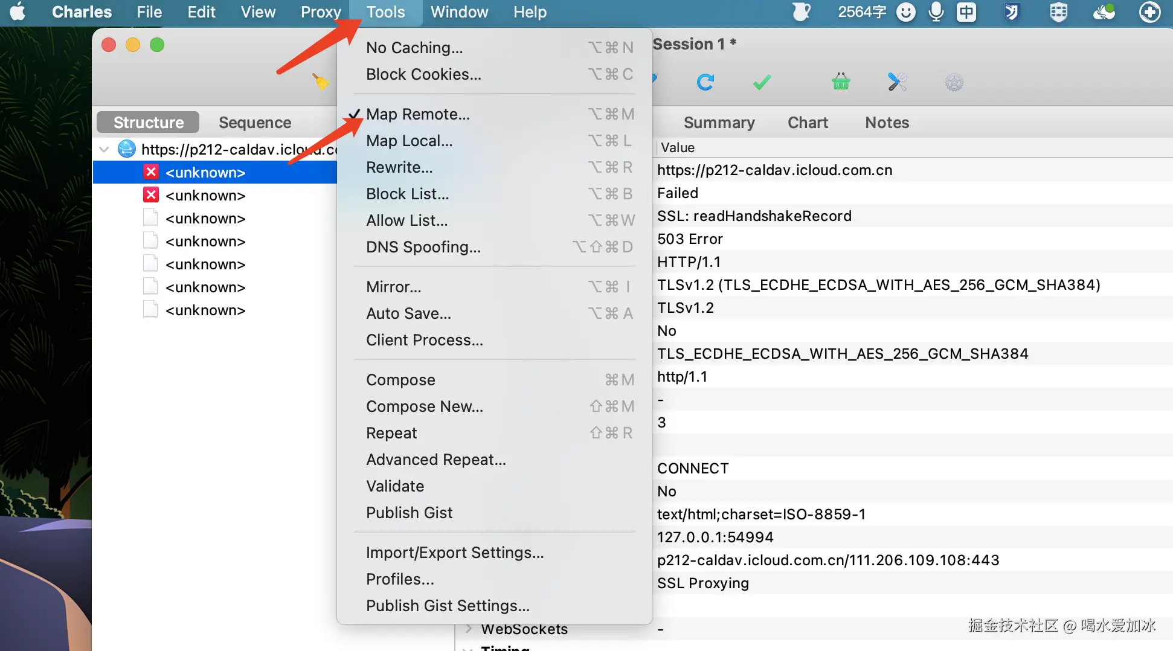Select Client Process... menu item
This screenshot has width=1173, height=651.
(494, 340)
